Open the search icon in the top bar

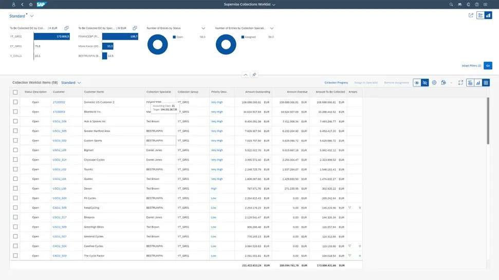pos(452,4)
